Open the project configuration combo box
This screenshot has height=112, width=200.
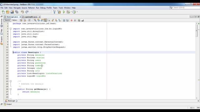tap(41, 12)
